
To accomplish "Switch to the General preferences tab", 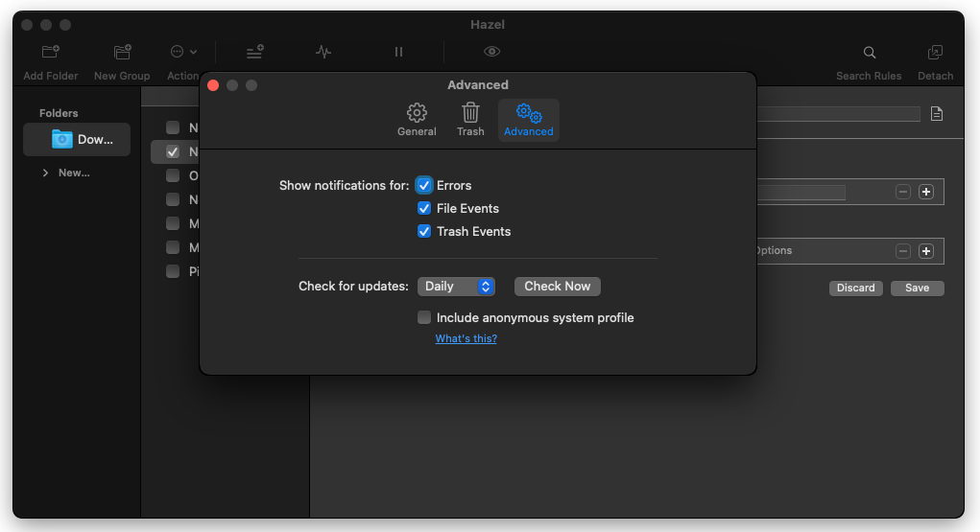I will [417, 120].
